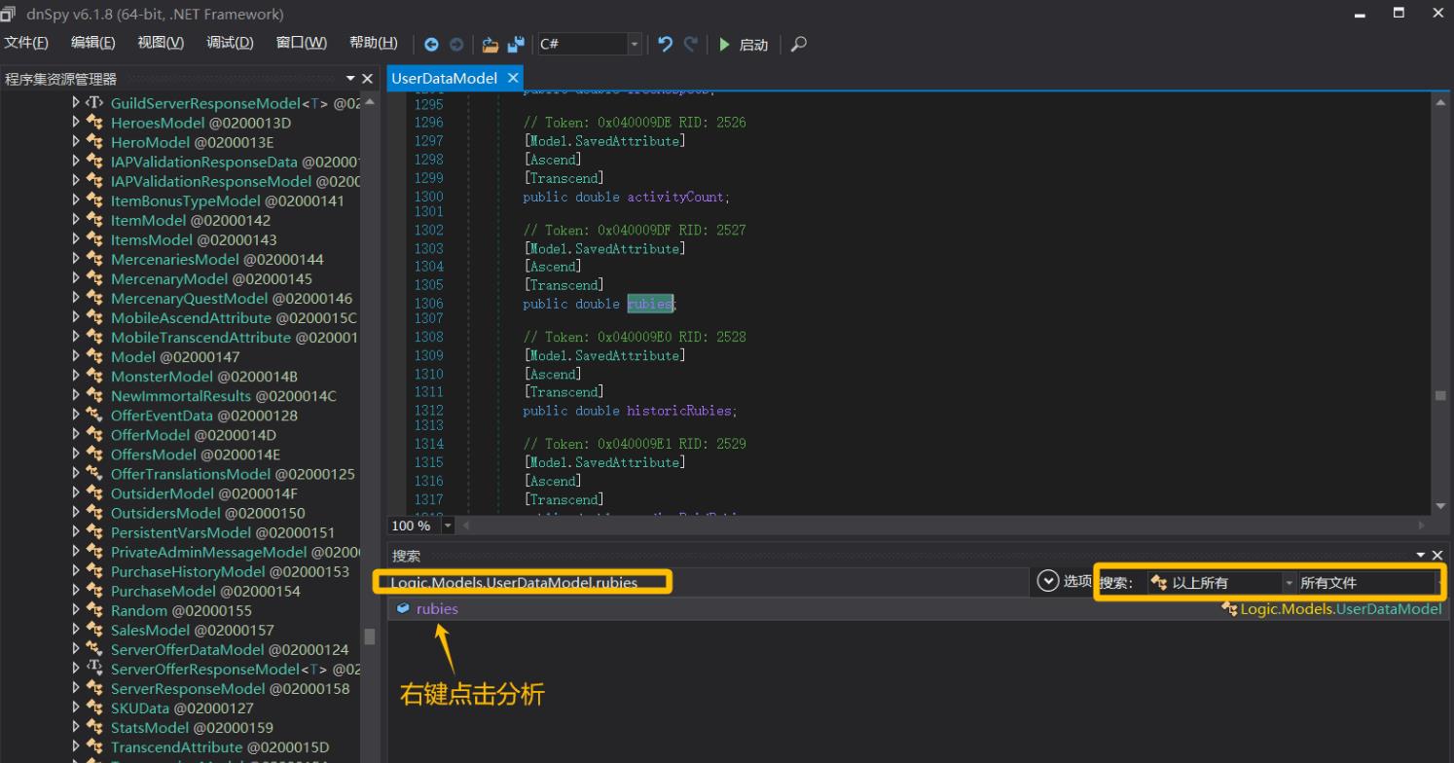Select ServerResponseModel class in the tree
1454x763 pixels.
(229, 688)
